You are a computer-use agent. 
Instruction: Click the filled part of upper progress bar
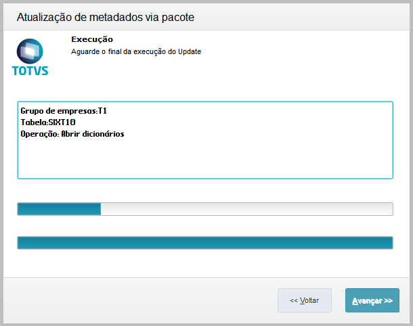(59, 208)
